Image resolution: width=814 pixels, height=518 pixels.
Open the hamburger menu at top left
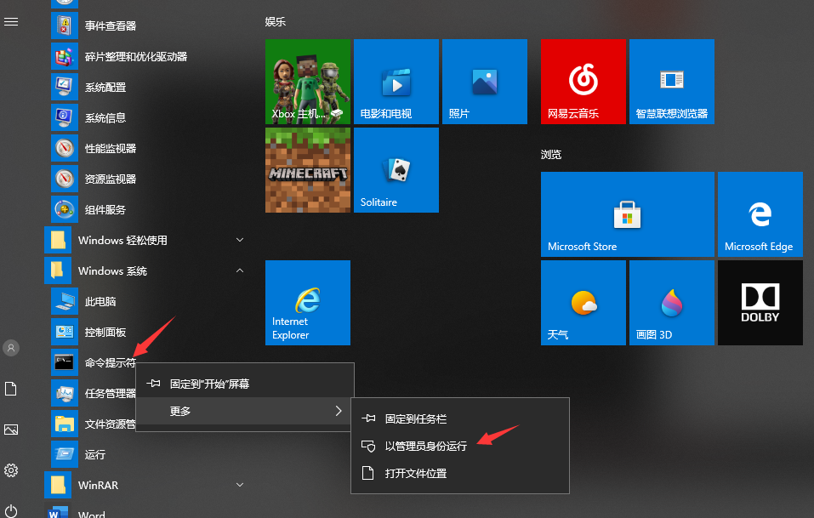point(11,22)
